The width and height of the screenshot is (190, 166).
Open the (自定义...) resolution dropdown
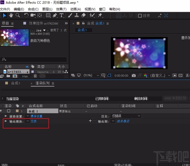pos(160,76)
